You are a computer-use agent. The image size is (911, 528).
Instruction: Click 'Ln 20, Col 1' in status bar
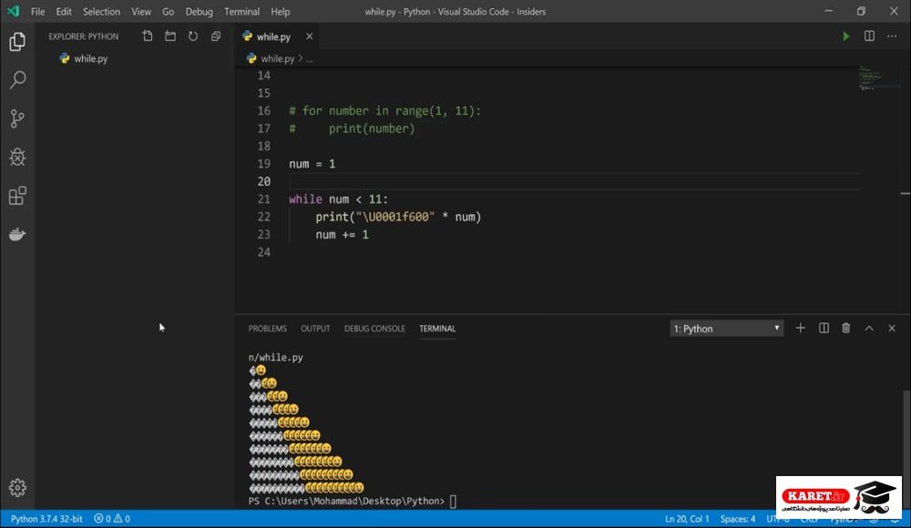(687, 519)
